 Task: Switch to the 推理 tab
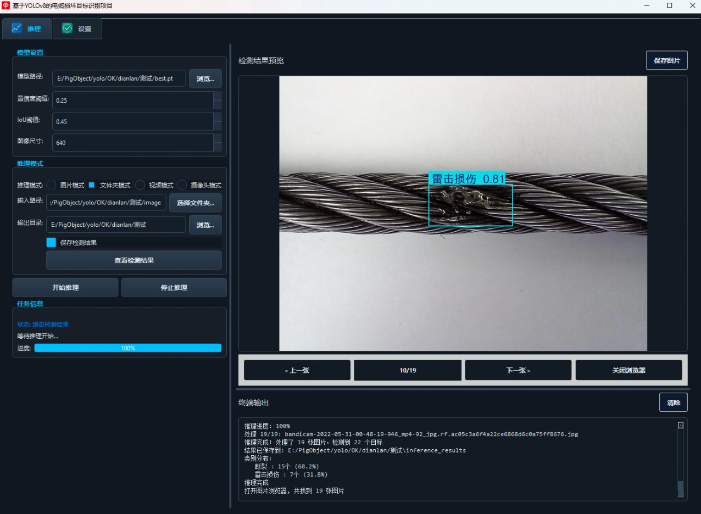pyautogui.click(x=27, y=29)
